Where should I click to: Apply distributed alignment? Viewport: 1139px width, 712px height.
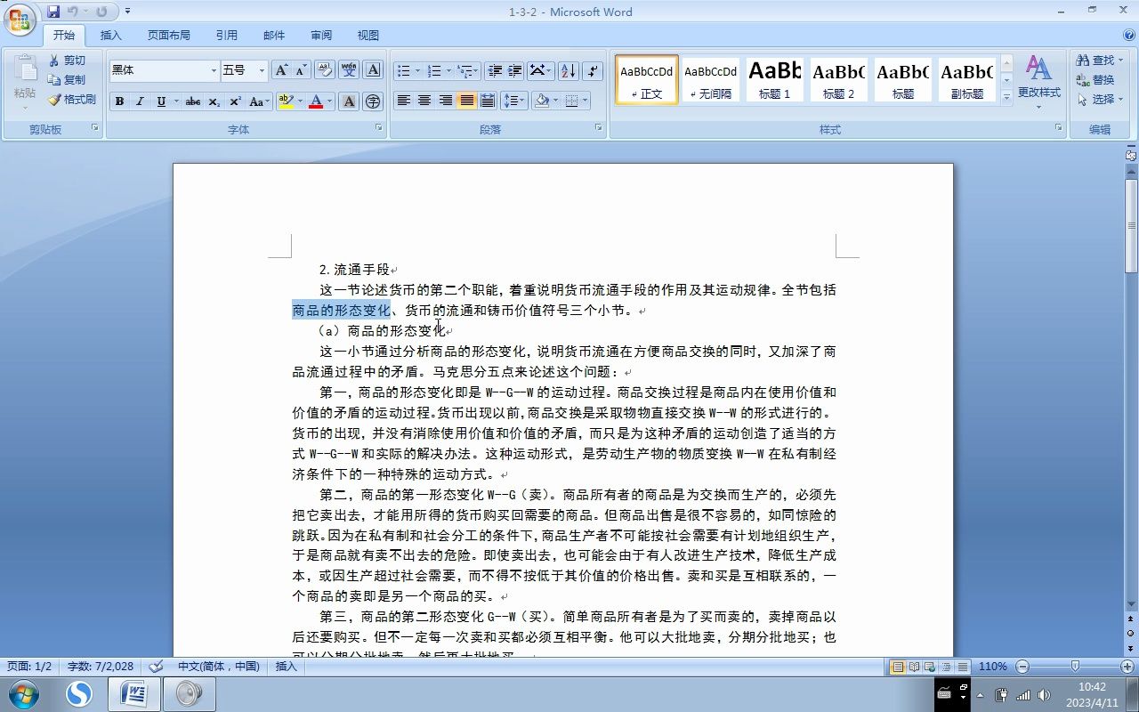tap(488, 101)
